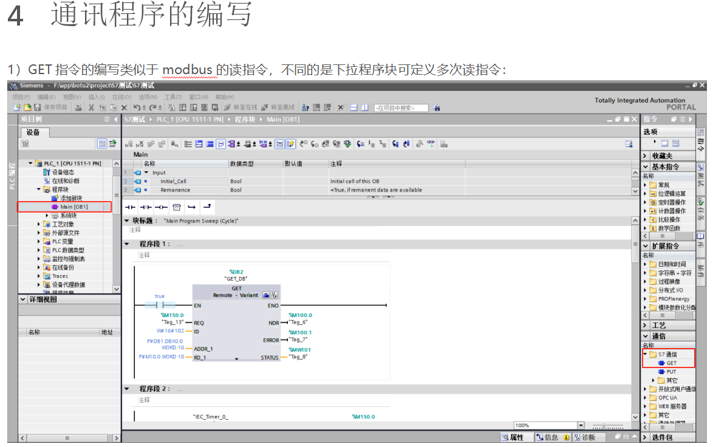Collapse the 程序段 2 network

(127, 388)
